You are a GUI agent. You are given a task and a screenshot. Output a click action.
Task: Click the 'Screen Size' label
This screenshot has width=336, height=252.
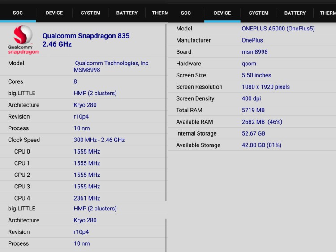191,75
